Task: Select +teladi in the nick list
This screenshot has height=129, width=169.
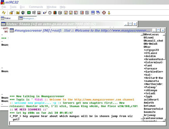Action: 149,93
